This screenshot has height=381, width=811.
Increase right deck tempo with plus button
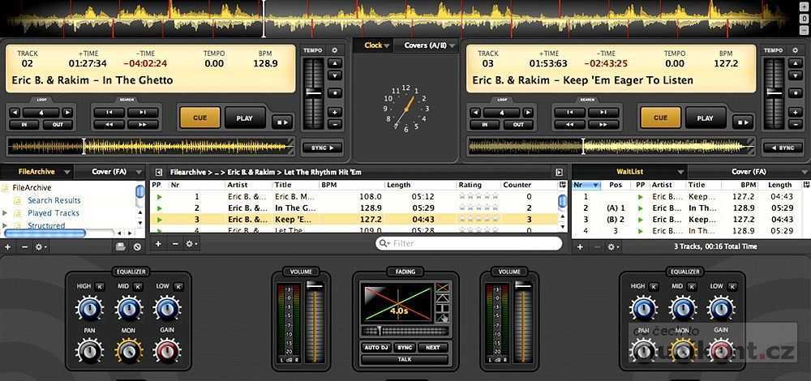795,112
